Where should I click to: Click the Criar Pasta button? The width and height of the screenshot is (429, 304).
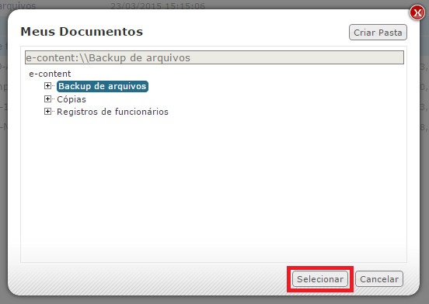(x=378, y=33)
